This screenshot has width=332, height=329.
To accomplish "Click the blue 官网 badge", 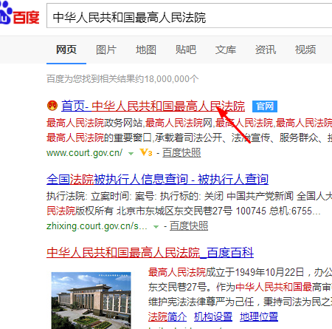I will pos(265,106).
